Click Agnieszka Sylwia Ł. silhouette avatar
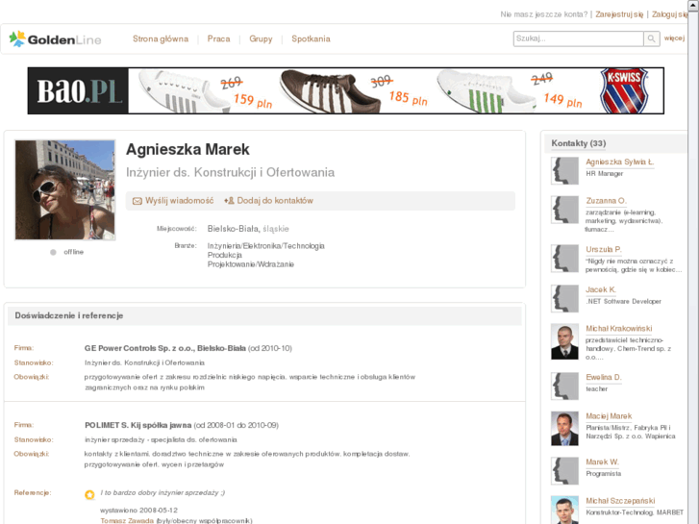The width and height of the screenshot is (699, 524). (x=564, y=171)
